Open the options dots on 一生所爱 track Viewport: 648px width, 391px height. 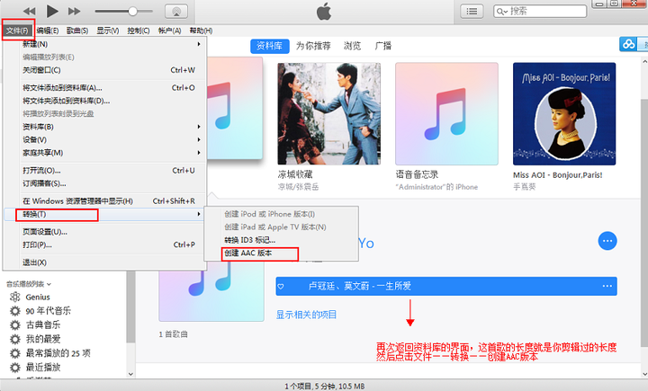click(x=607, y=286)
